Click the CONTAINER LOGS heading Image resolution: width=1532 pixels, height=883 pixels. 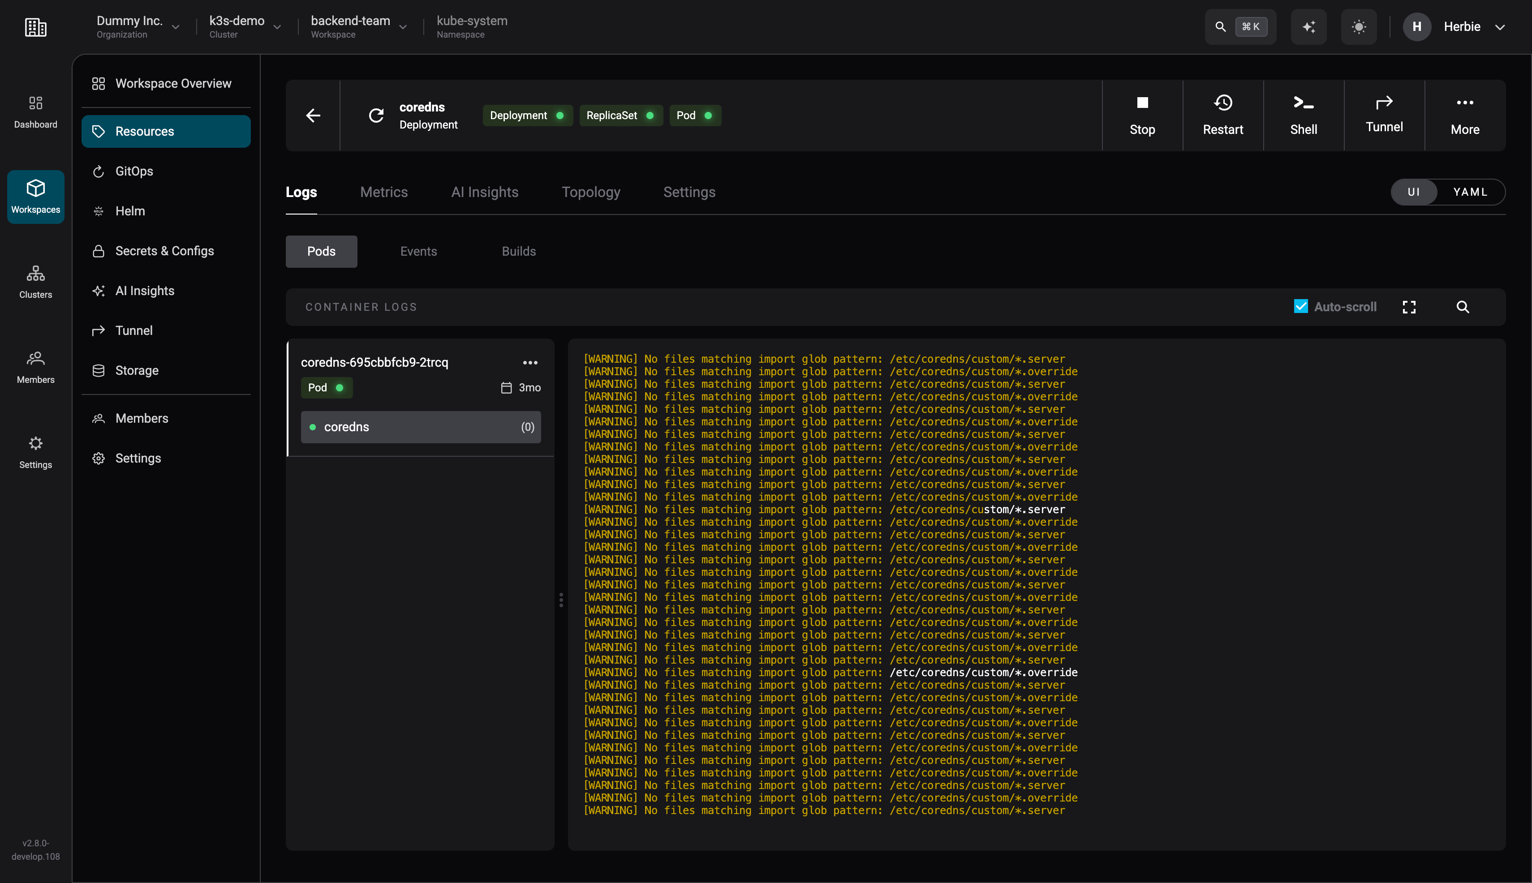pyautogui.click(x=361, y=307)
